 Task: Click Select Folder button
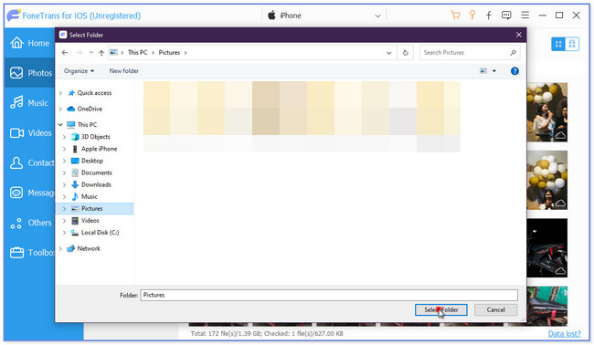(441, 309)
